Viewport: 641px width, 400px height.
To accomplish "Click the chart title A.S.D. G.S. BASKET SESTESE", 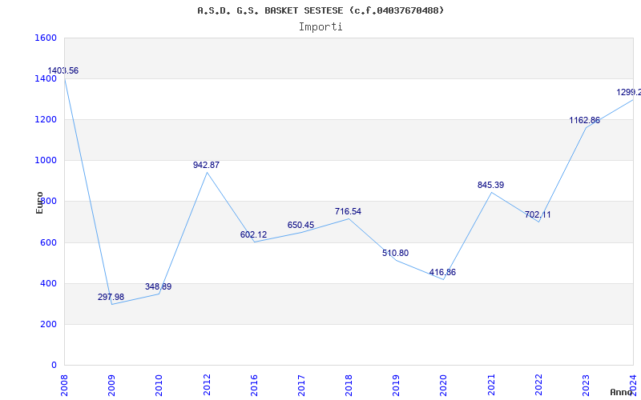I will click(x=320, y=10).
